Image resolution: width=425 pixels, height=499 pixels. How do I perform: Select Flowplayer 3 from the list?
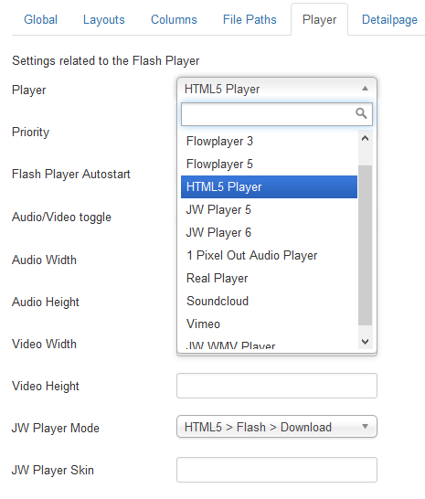[x=269, y=142]
